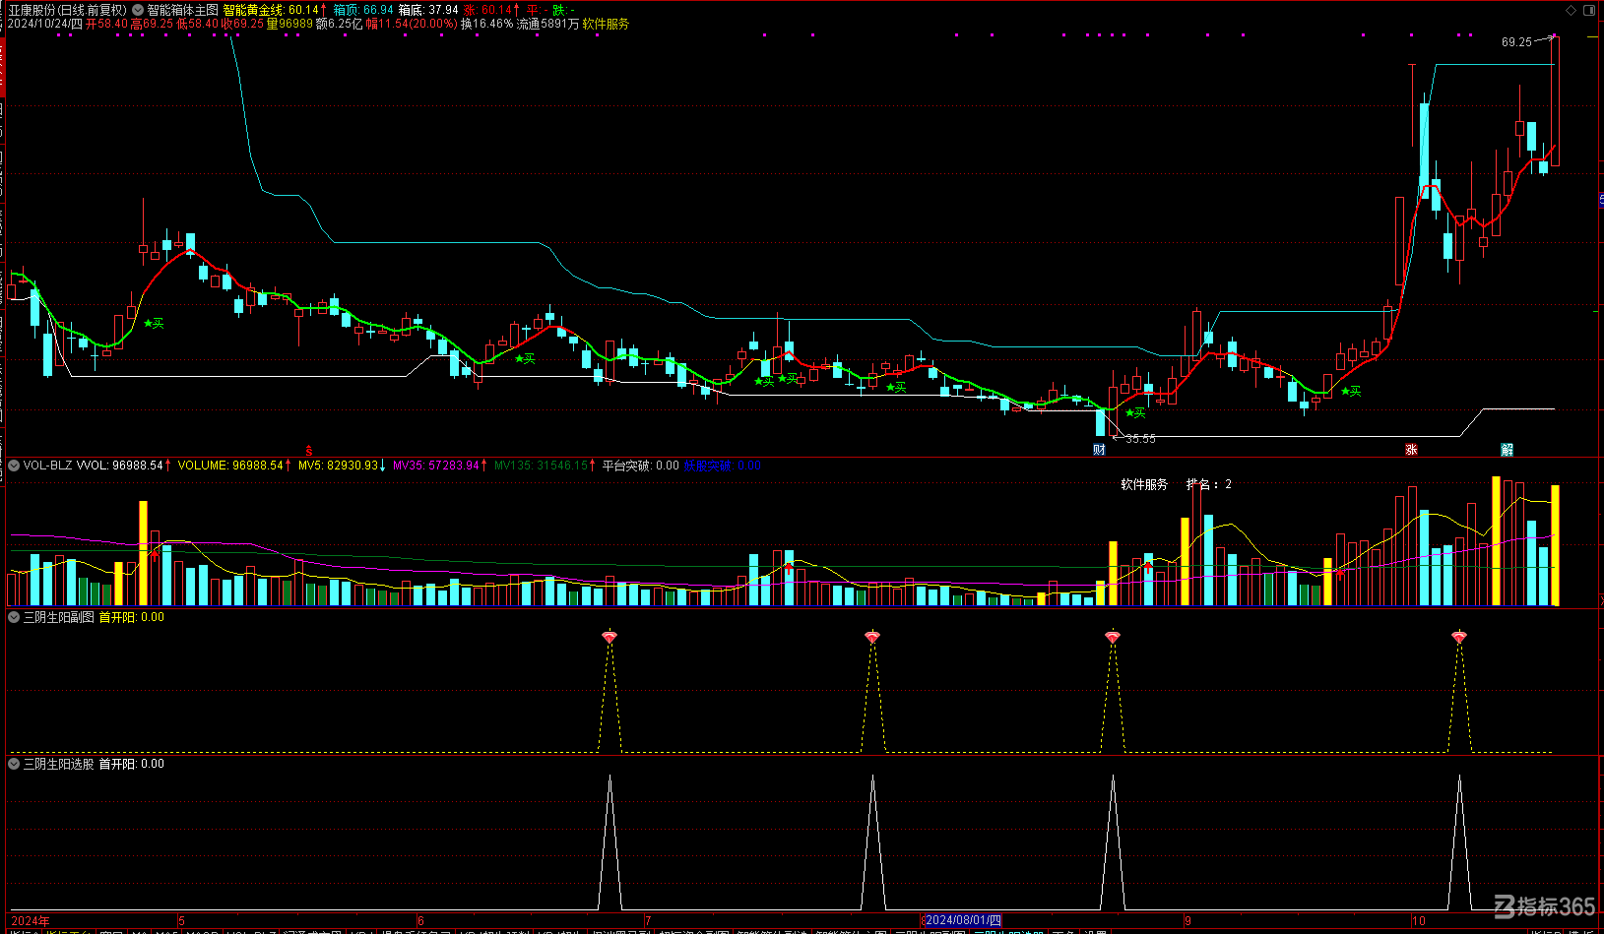Click month 7 on the time axis

click(x=648, y=921)
